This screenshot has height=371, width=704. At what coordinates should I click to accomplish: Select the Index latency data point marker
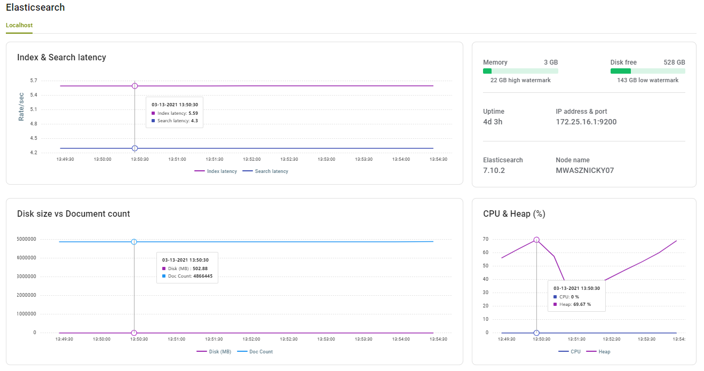tap(135, 86)
